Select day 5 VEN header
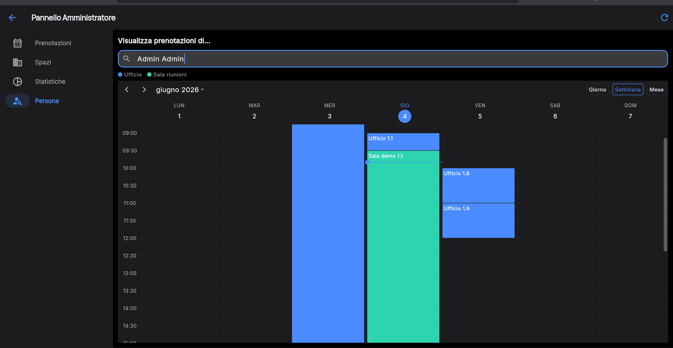The width and height of the screenshot is (673, 348). pyautogui.click(x=480, y=111)
